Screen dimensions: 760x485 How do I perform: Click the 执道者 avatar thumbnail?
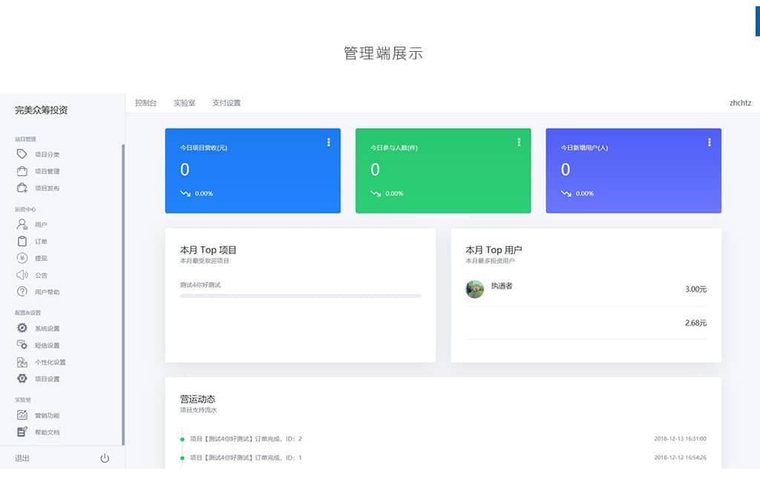click(474, 289)
